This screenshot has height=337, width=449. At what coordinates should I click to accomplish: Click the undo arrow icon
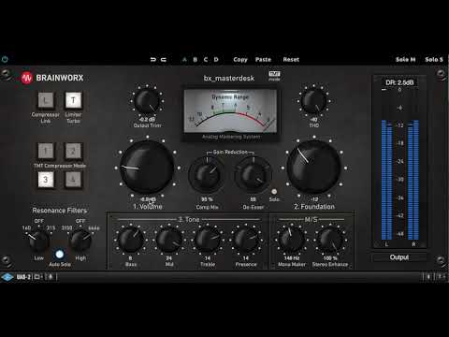[153, 59]
